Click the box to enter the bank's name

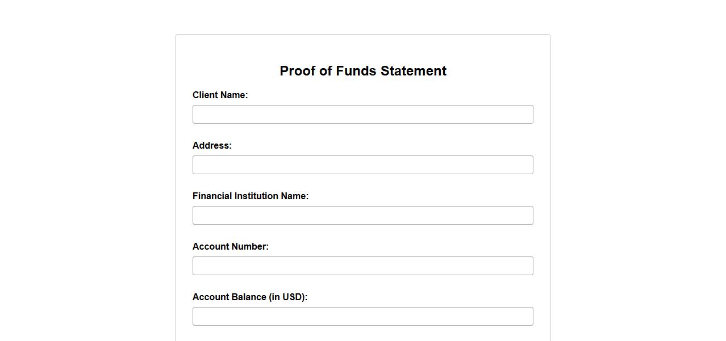point(362,215)
